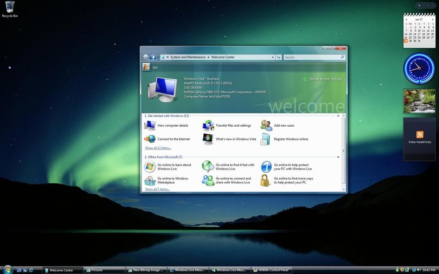Image resolution: width=439 pixels, height=274 pixels.
Task: Select date 31 in calendar gadget
Action: (x=419, y=41)
